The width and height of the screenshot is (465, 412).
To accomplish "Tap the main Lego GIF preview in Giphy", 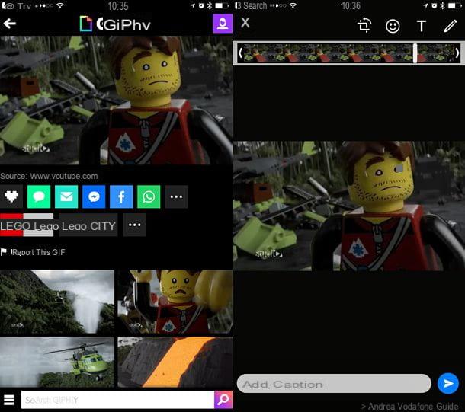I will click(116, 100).
